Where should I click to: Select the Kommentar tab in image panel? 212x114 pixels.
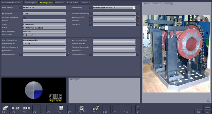pyautogui.click(x=156, y=4)
